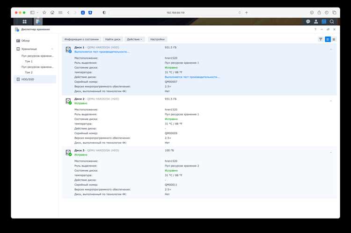Open the Overview section in sidebar
Image resolution: width=351 pixels, height=233 pixels.
click(35, 41)
